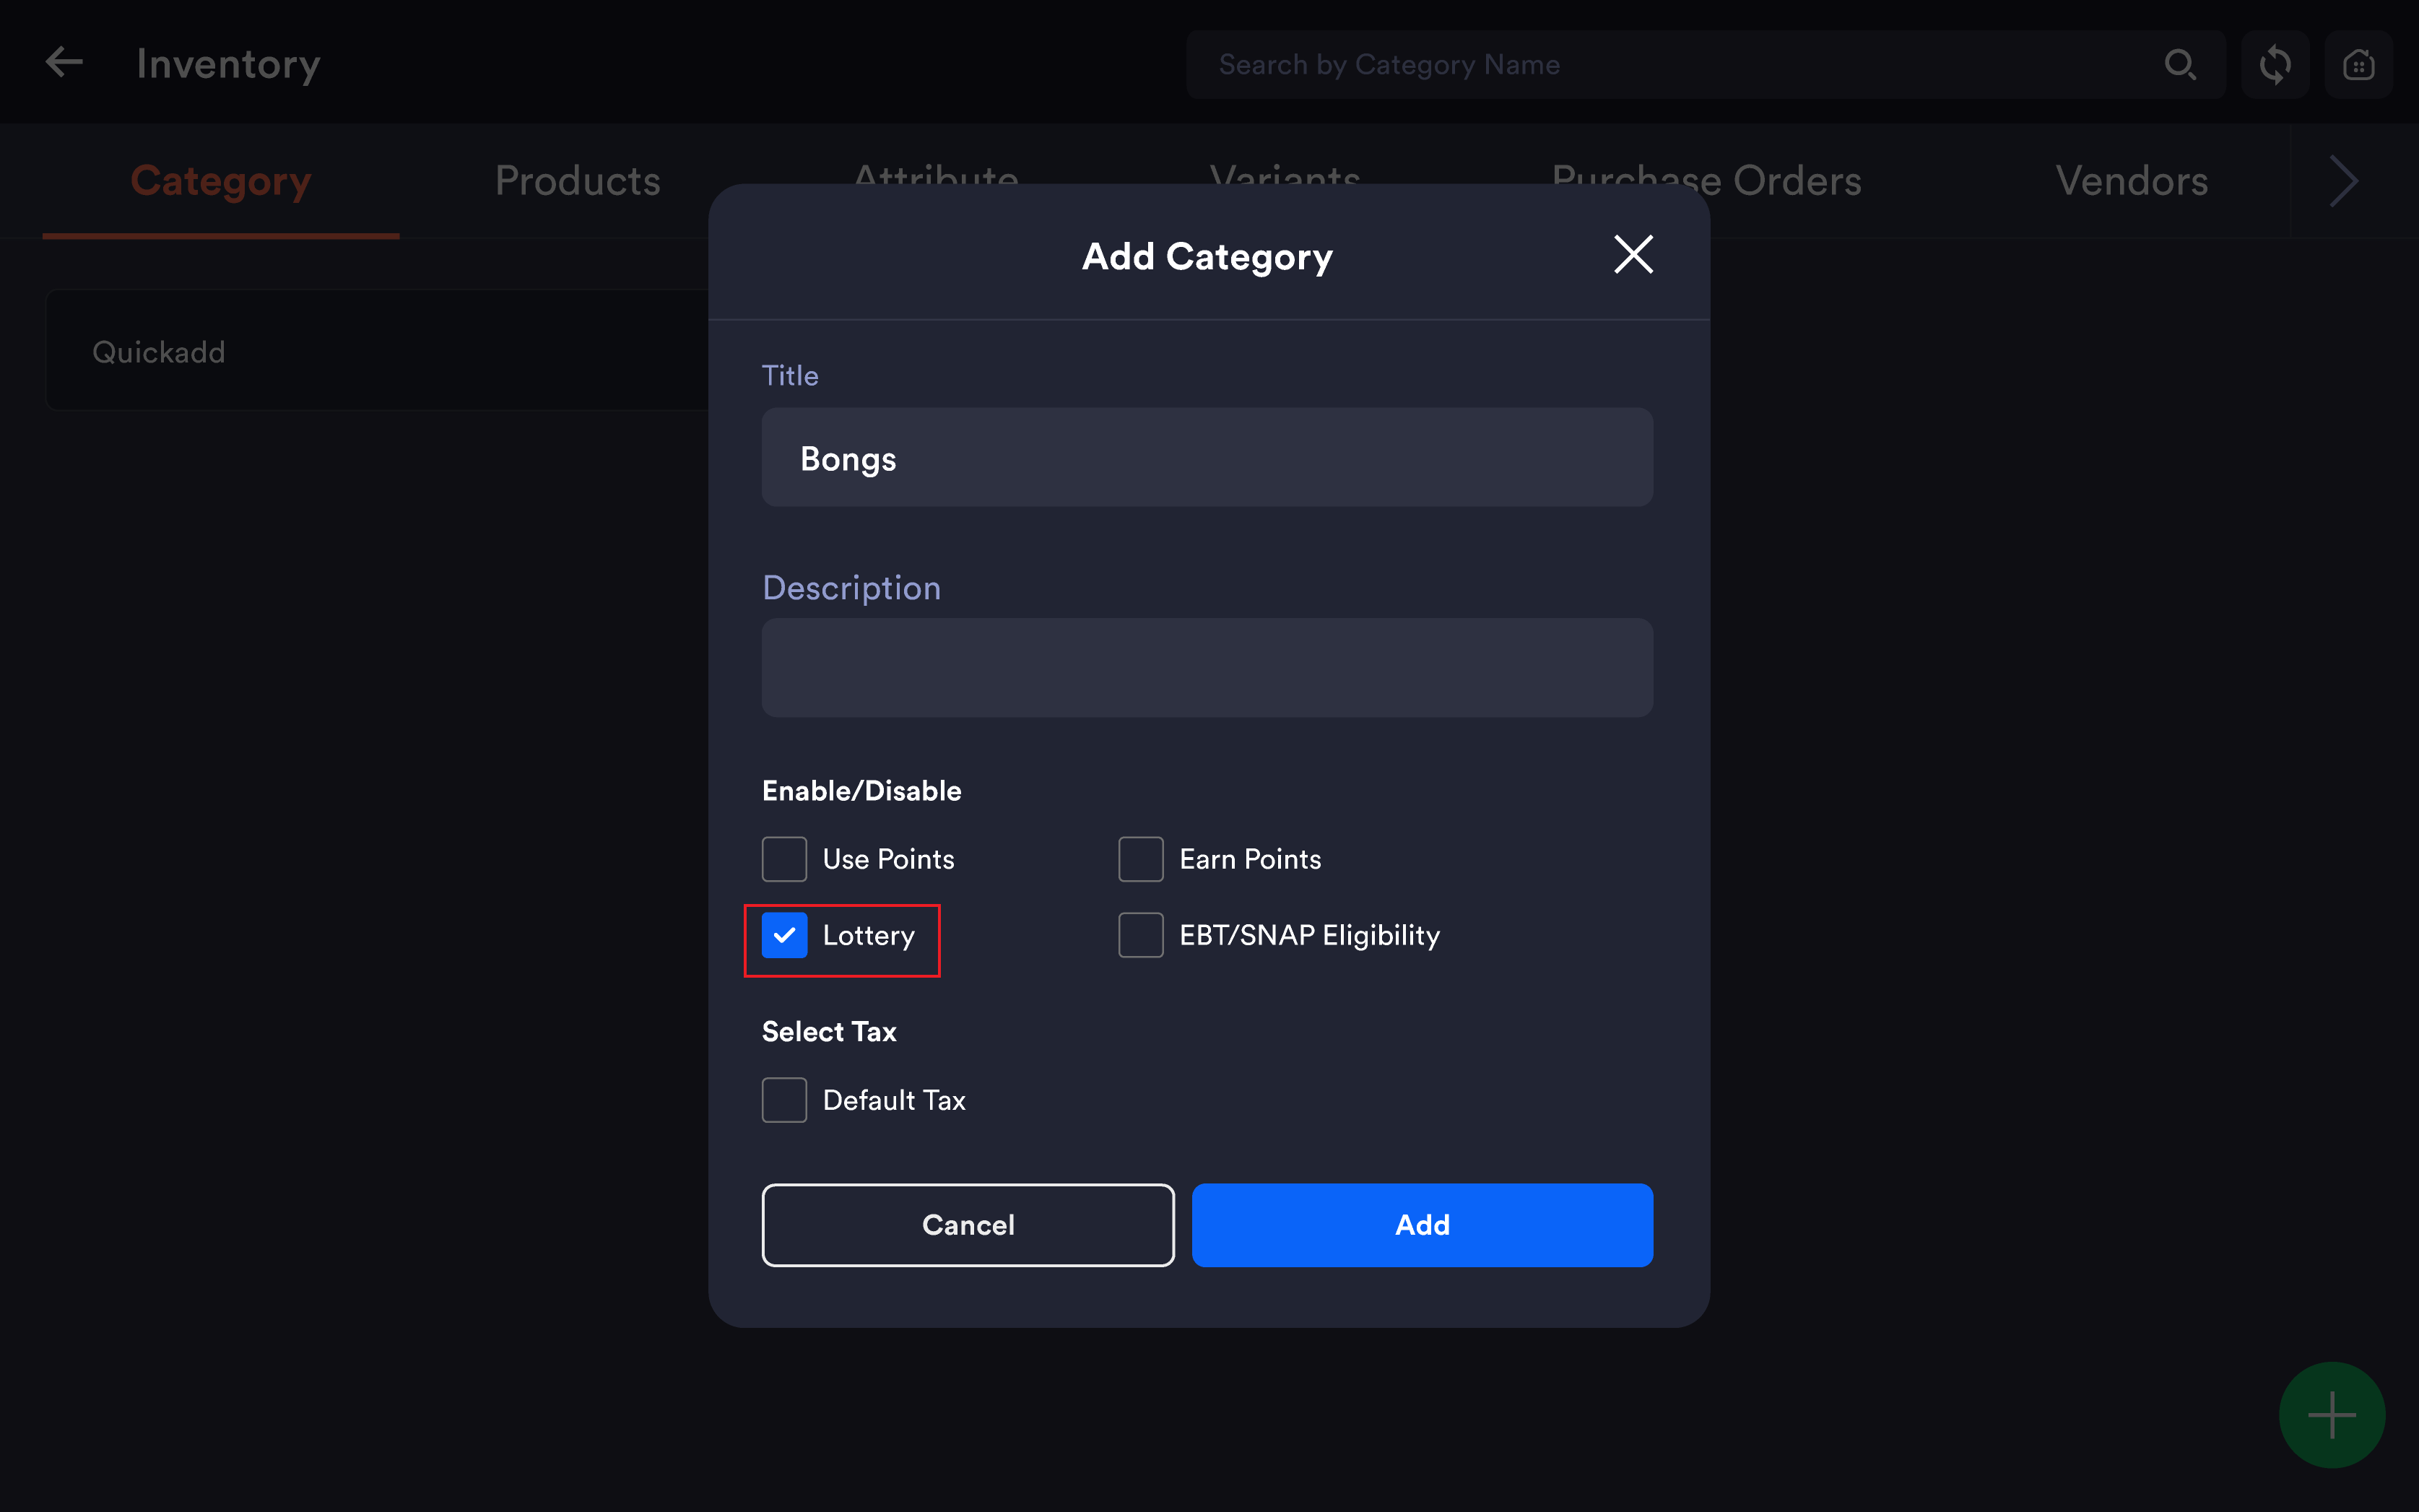Go back using the arrow beside Inventory
2419x1512 pixels.
(64, 63)
